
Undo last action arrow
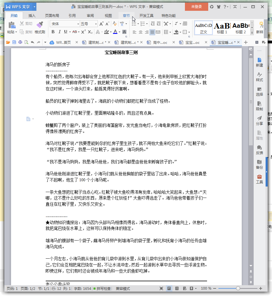tap(32, 42)
